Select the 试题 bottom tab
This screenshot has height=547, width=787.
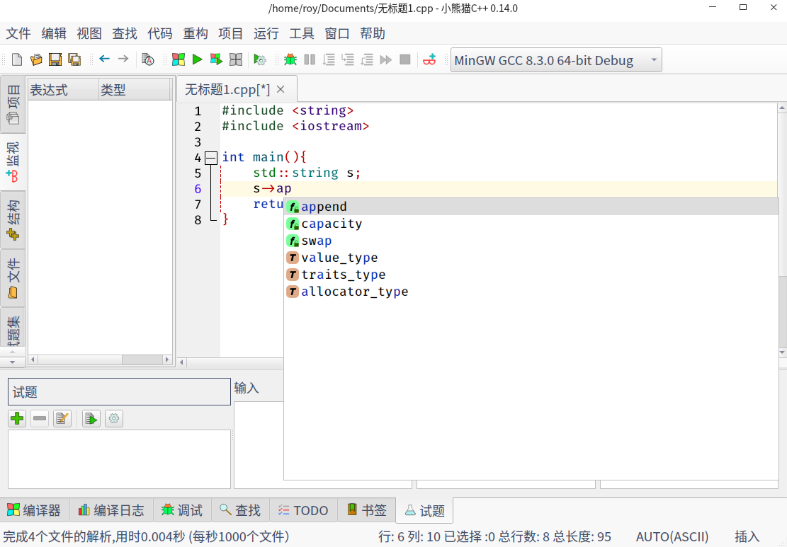point(424,510)
